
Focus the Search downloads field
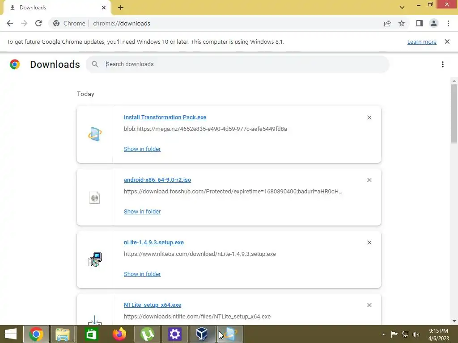(x=237, y=64)
